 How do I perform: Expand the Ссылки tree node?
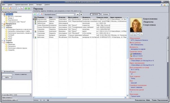tap(2, 41)
